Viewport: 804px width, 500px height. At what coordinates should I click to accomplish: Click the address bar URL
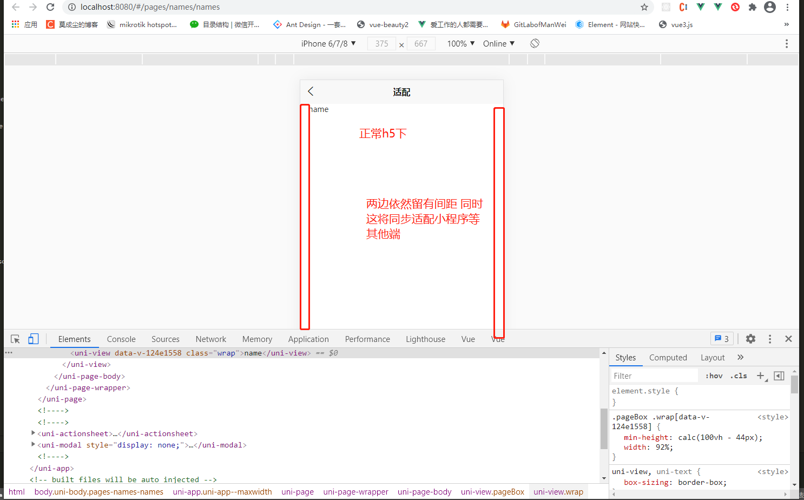[x=150, y=7]
